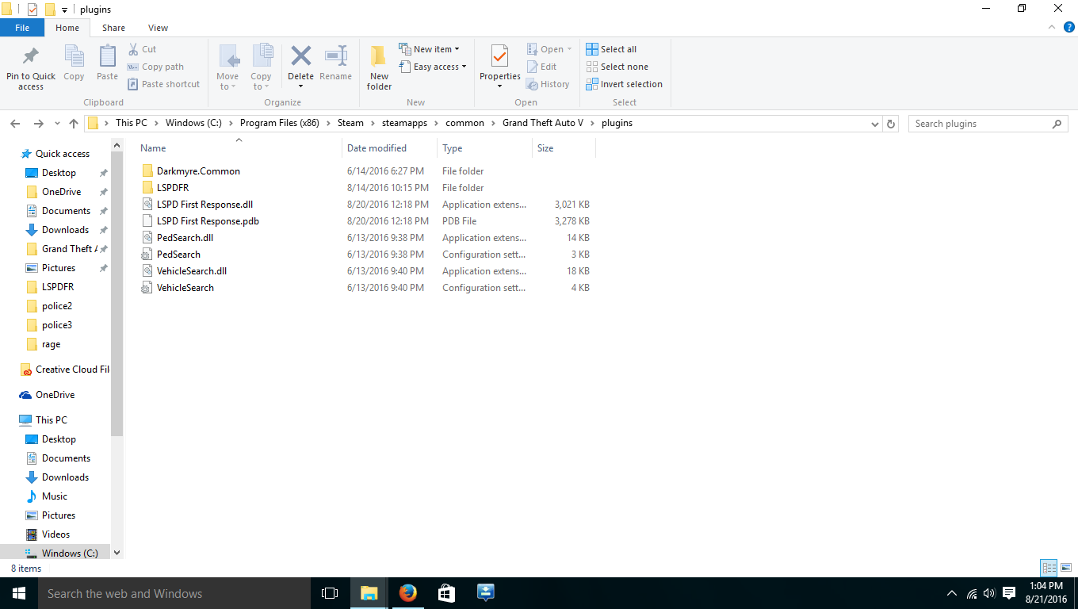The height and width of the screenshot is (609, 1078).
Task: Go up one folder level
Action: pos(74,124)
